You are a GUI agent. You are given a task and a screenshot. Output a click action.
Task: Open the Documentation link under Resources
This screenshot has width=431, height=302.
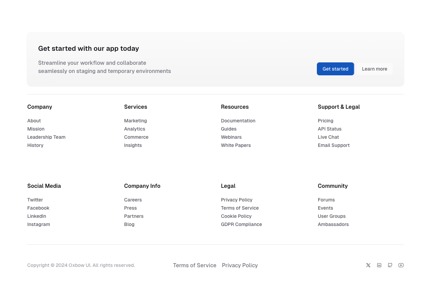pos(238,121)
